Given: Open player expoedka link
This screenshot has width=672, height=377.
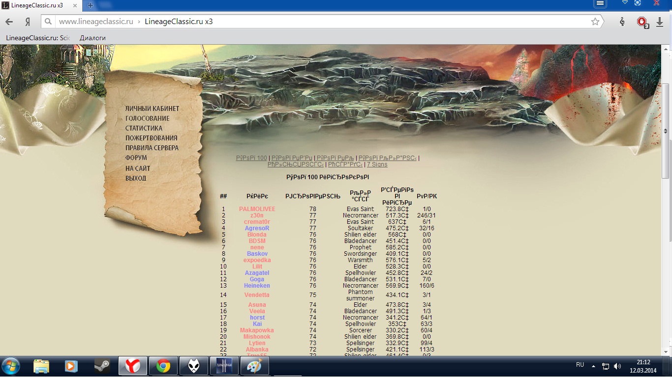Looking at the screenshot, I should (257, 260).
